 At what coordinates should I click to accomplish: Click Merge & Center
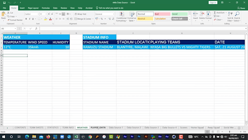84,19
